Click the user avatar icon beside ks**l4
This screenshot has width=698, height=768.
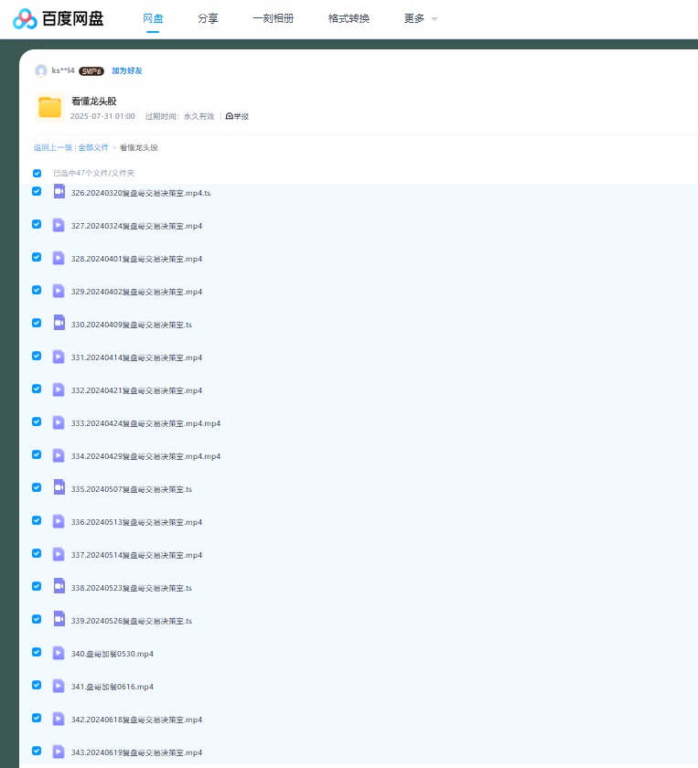pyautogui.click(x=40, y=70)
